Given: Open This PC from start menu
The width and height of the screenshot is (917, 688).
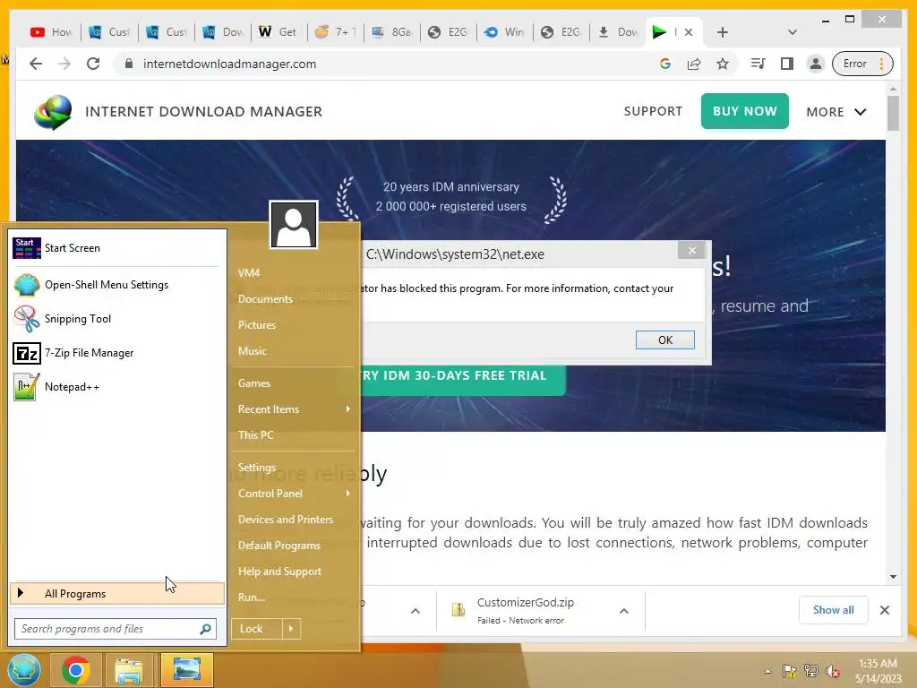Looking at the screenshot, I should tap(255, 435).
